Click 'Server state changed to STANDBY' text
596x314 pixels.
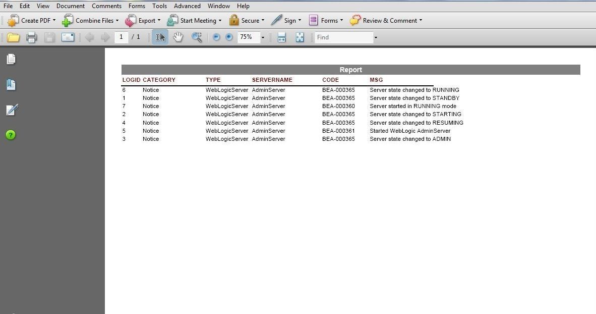pyautogui.click(x=414, y=98)
